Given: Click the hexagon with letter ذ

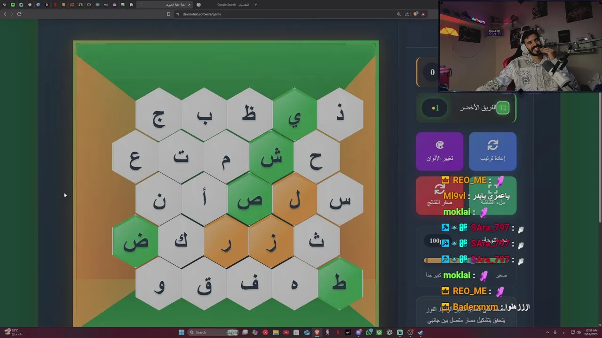Looking at the screenshot, I should pos(340,115).
